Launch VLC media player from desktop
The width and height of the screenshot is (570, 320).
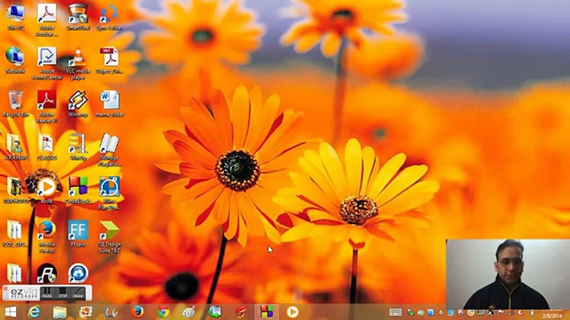click(78, 63)
